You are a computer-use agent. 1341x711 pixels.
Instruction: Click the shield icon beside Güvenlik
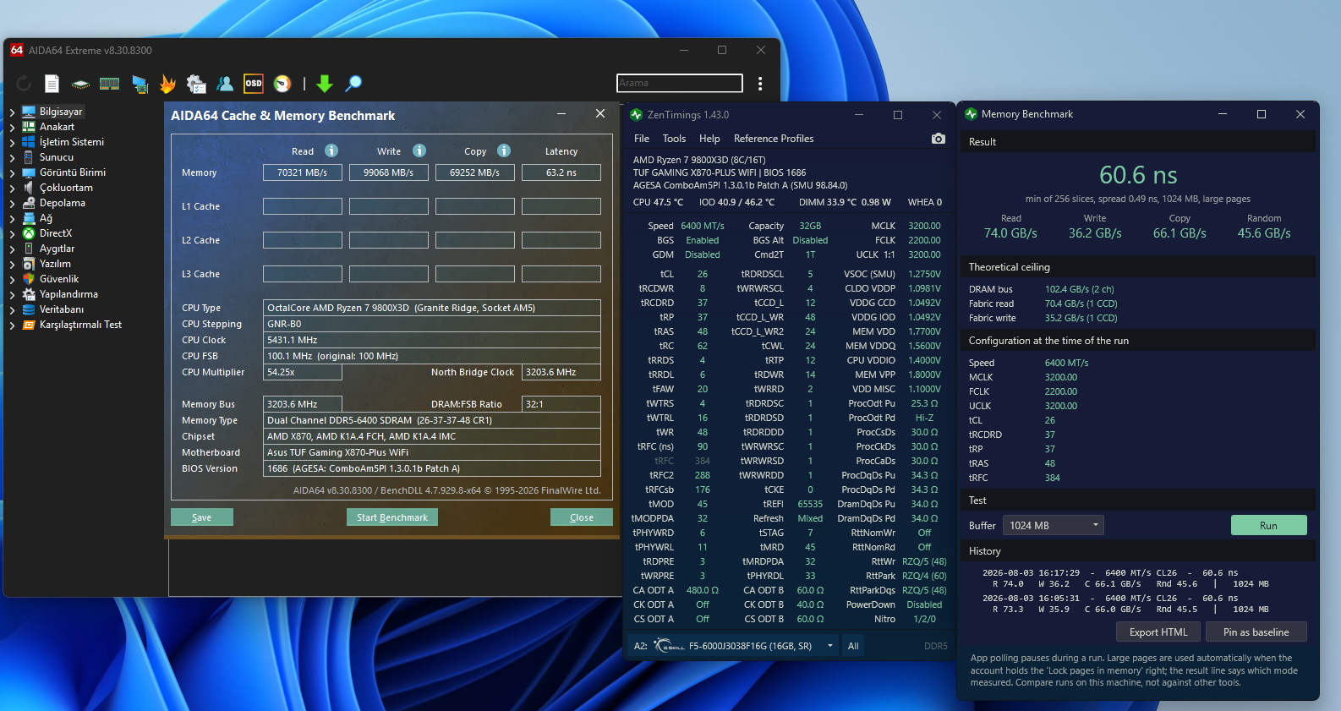(29, 279)
